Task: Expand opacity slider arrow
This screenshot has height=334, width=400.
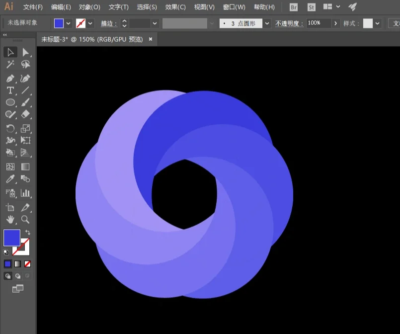Action: (x=335, y=23)
